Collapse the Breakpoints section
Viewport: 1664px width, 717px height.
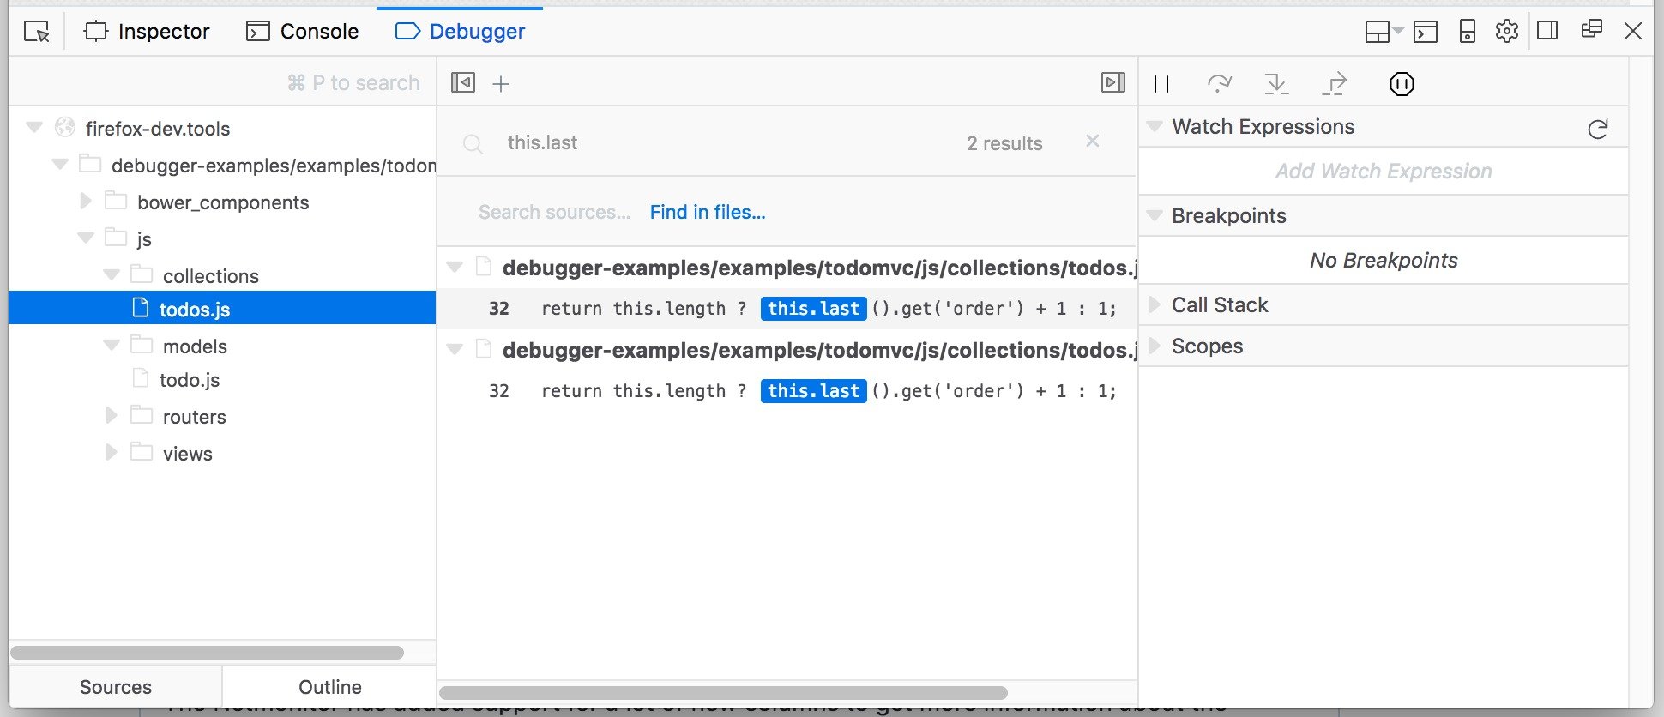[x=1155, y=215]
